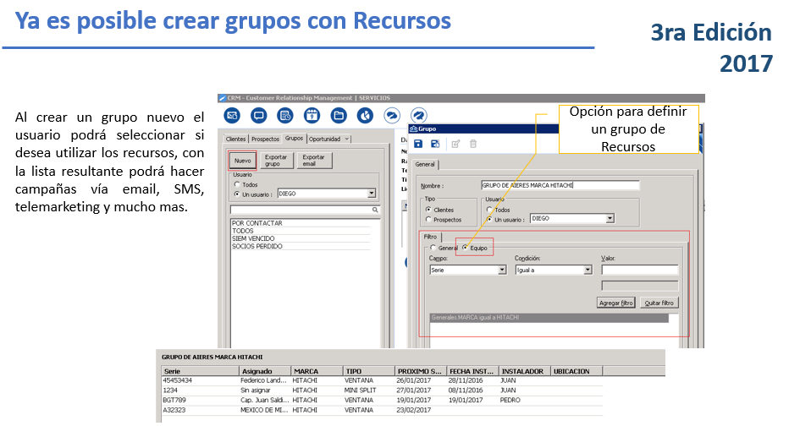789x437 pixels.
Task: Click the CRM title bar app icon
Action: pos(223,98)
